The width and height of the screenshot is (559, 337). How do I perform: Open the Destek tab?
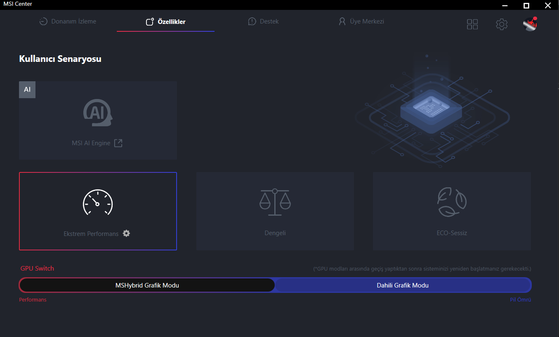point(263,21)
